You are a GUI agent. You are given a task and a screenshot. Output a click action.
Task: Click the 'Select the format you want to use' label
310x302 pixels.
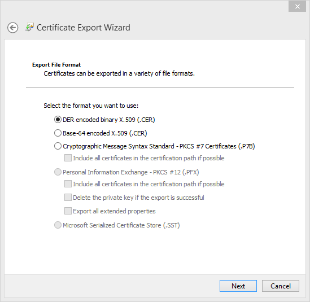[91, 106]
